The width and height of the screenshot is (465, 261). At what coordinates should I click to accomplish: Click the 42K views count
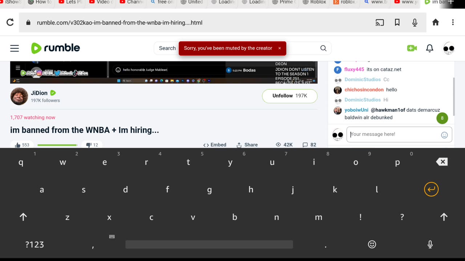284,145
